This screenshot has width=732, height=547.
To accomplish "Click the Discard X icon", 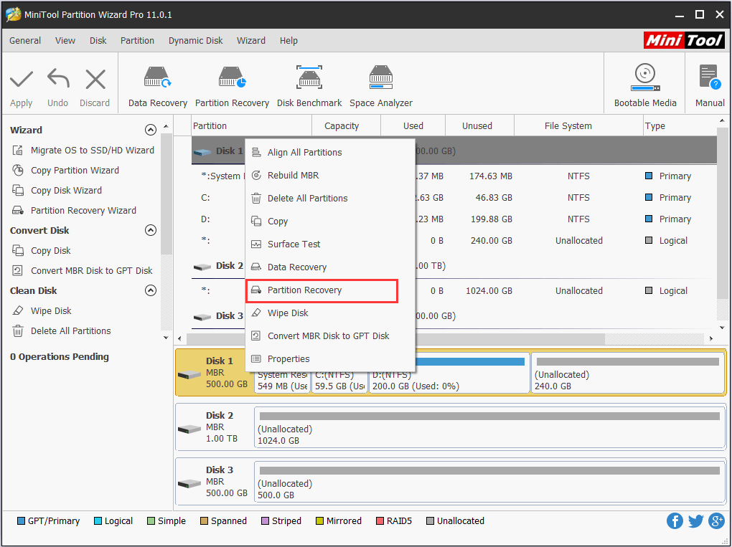I will [x=95, y=80].
